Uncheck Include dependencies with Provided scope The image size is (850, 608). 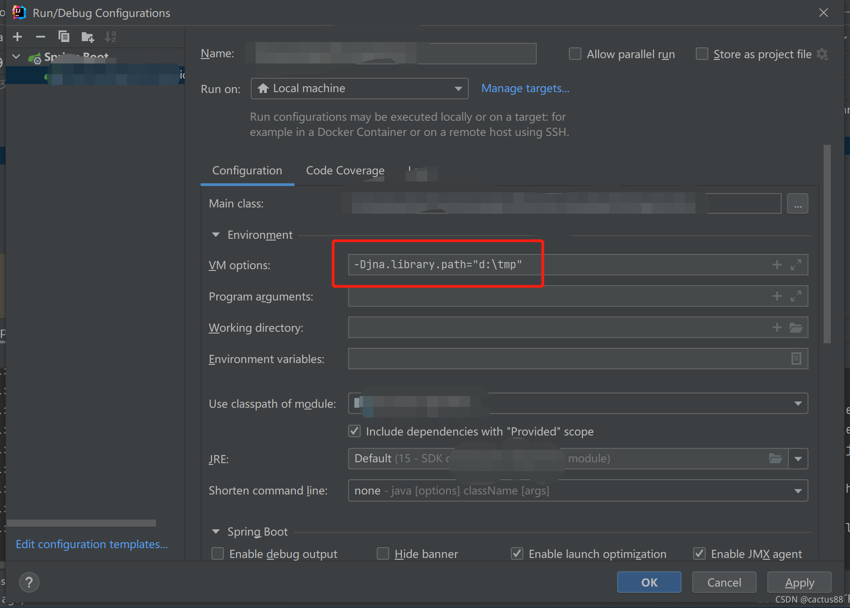354,431
